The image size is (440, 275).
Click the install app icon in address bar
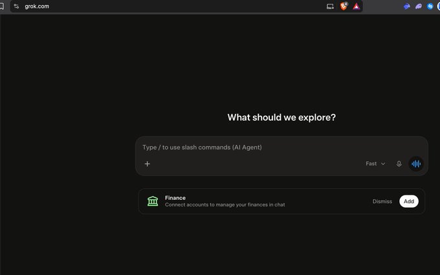coord(330,6)
